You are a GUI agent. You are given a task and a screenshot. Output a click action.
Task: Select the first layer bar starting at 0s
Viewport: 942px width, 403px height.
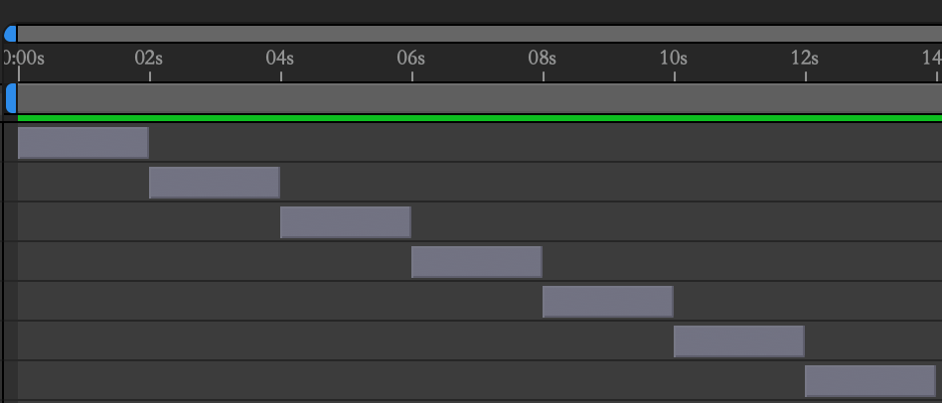pos(83,143)
